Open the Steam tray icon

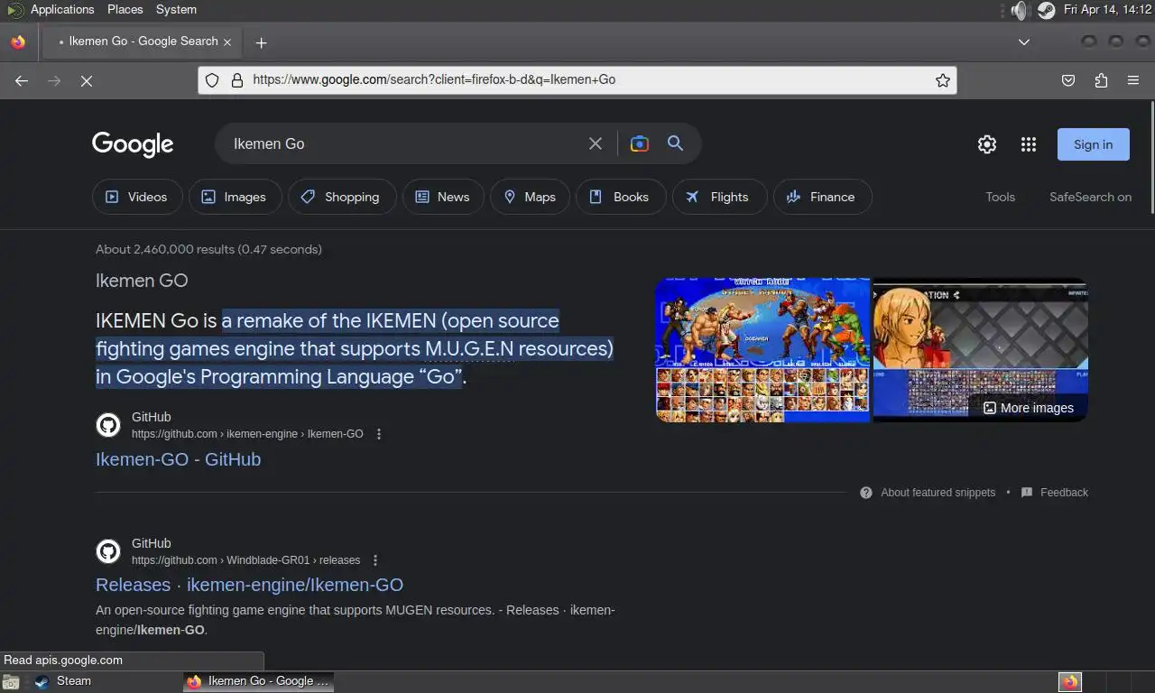coord(1046,10)
